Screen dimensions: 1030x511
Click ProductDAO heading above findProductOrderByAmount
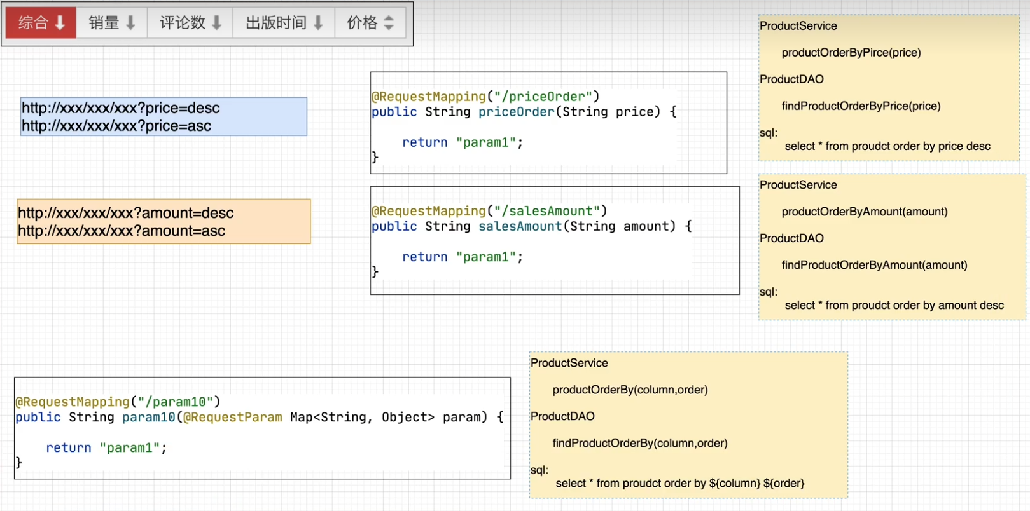(x=791, y=238)
